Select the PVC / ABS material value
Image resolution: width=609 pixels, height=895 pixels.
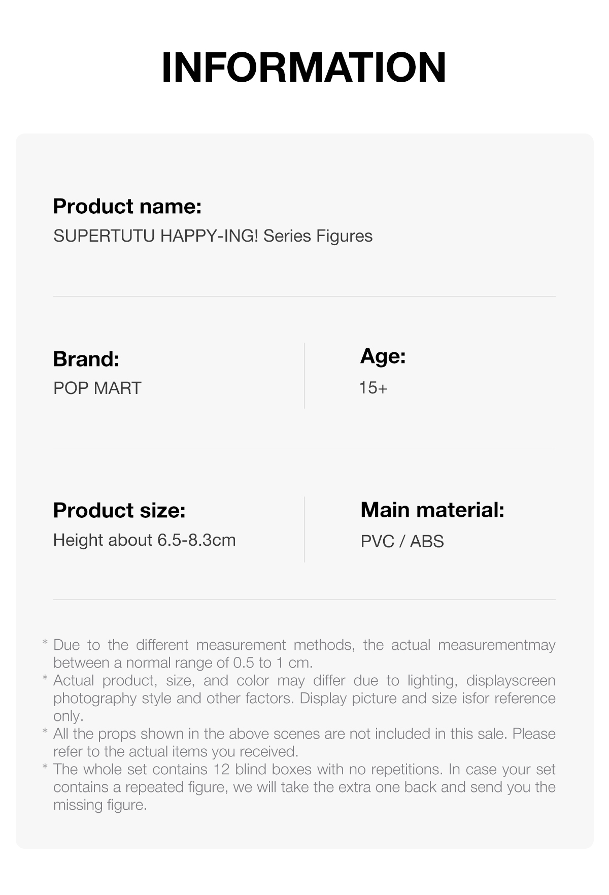tap(402, 541)
